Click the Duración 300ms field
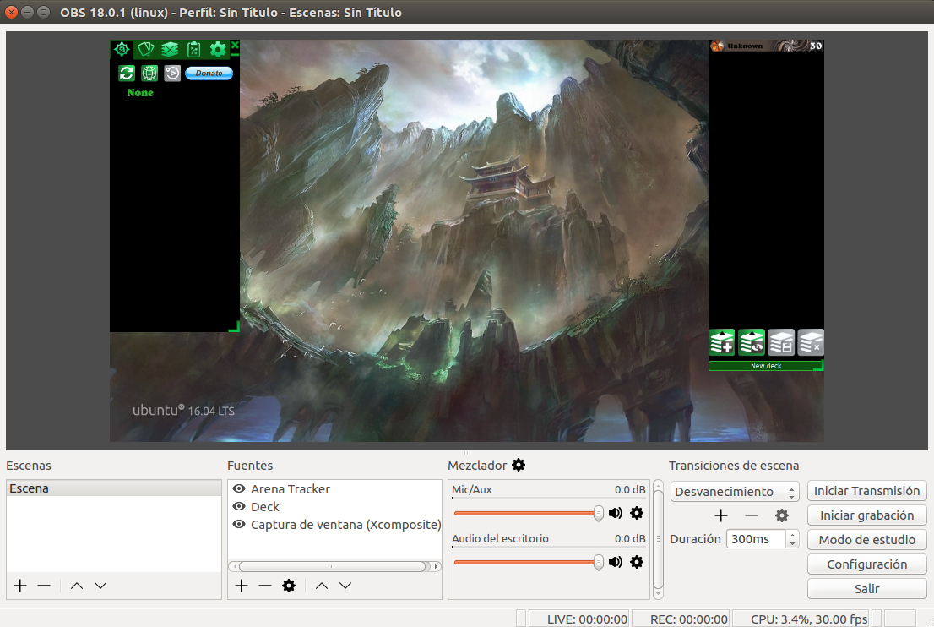 (757, 539)
